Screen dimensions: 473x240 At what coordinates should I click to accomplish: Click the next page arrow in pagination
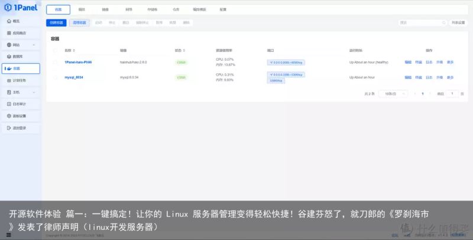coord(430,94)
